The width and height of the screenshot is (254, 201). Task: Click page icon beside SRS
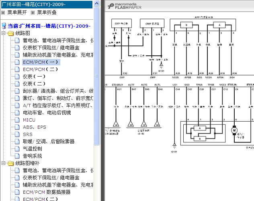(x=17, y=134)
